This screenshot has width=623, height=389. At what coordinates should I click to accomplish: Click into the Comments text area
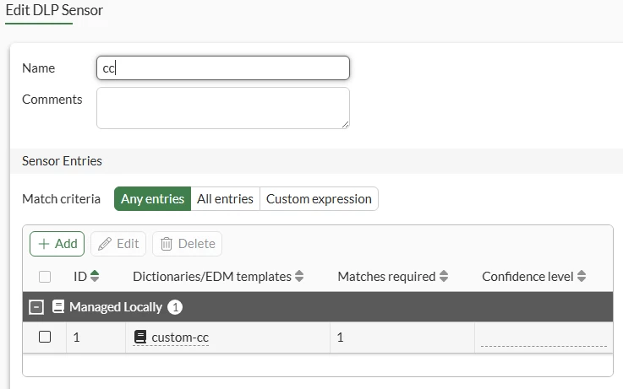point(223,108)
